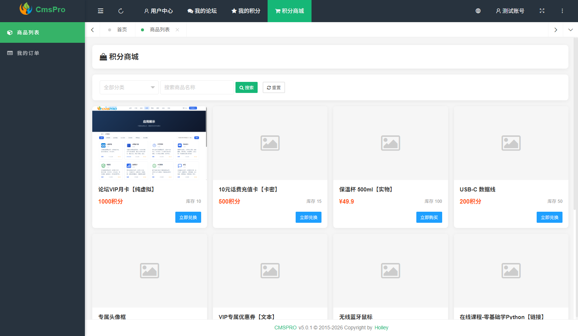Close the 商品列表 tab
Viewport: 578px width, 336px height.
[178, 30]
